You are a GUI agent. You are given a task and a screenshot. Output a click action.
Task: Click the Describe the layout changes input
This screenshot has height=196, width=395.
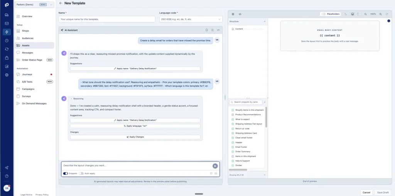pyautogui.click(x=137, y=166)
